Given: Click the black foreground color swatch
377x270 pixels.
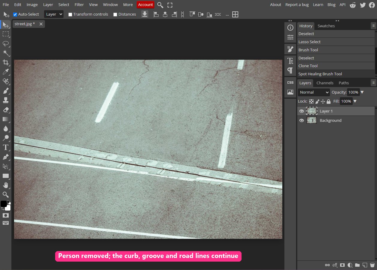Looking at the screenshot, I should [x=4, y=204].
